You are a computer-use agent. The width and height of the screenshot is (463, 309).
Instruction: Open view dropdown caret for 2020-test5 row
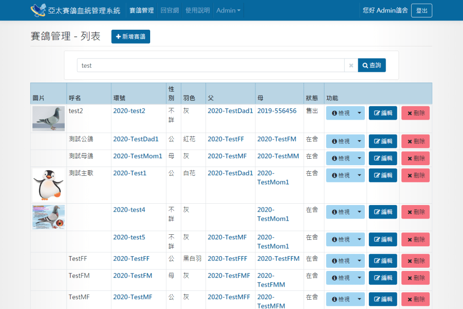(360, 239)
